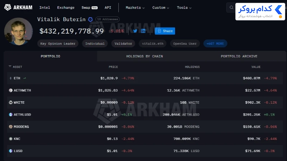Sort by the ASSET column filter icon
Viewport: 287px width, 161px height.
coord(10,67)
